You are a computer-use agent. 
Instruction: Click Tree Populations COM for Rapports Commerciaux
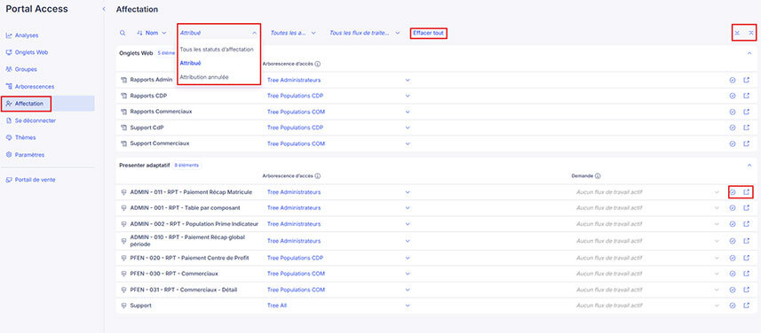click(x=296, y=112)
